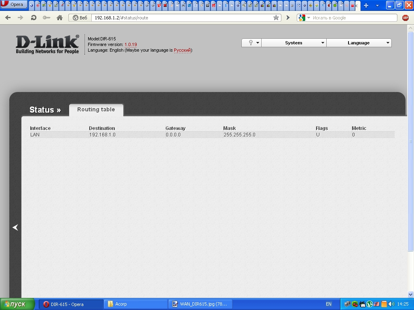Click the taskbar clock 14:25
The width and height of the screenshot is (414, 310).
point(403,304)
